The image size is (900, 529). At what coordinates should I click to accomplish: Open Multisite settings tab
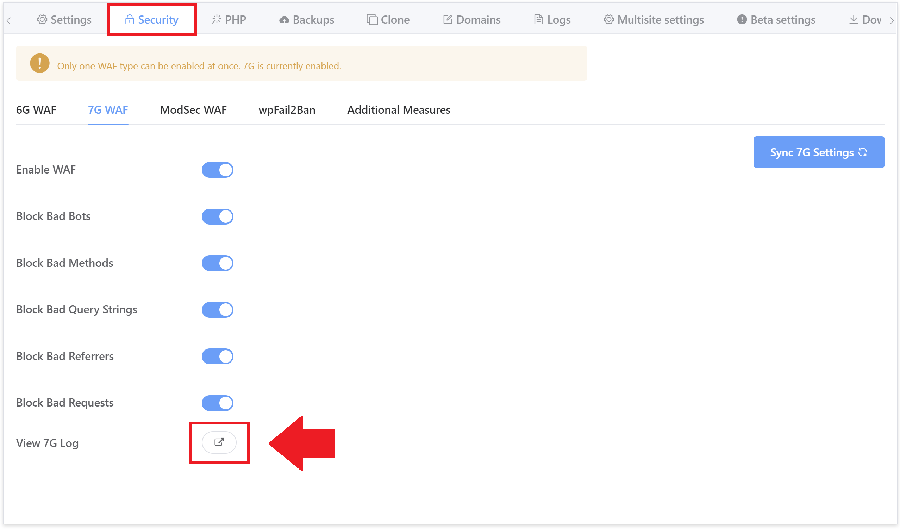pyautogui.click(x=654, y=20)
